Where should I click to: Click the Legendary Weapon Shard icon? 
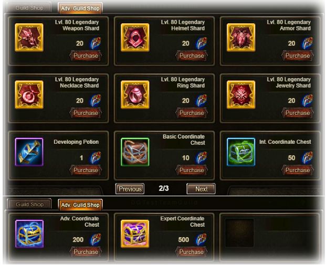point(29,37)
